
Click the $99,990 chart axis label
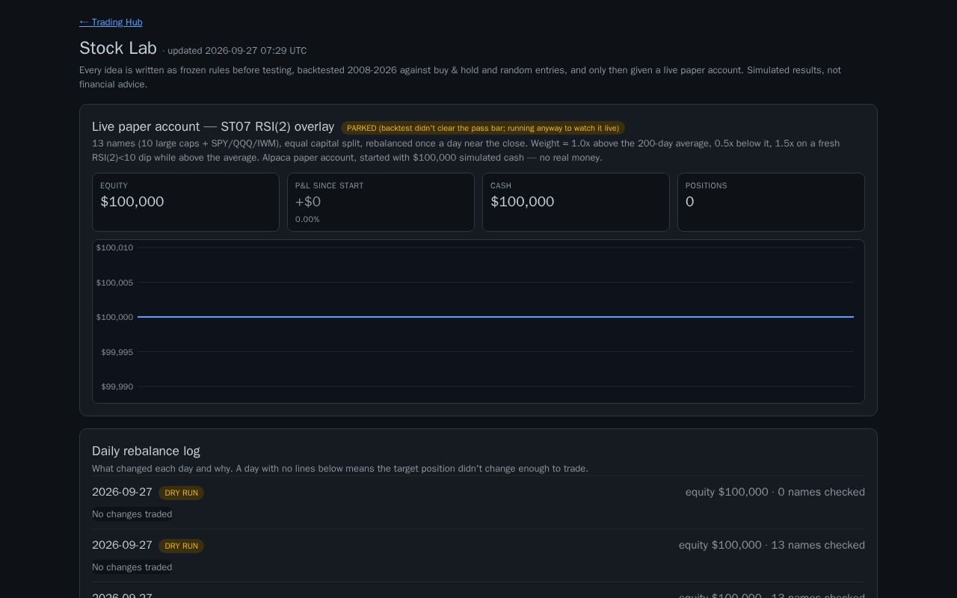coord(117,386)
